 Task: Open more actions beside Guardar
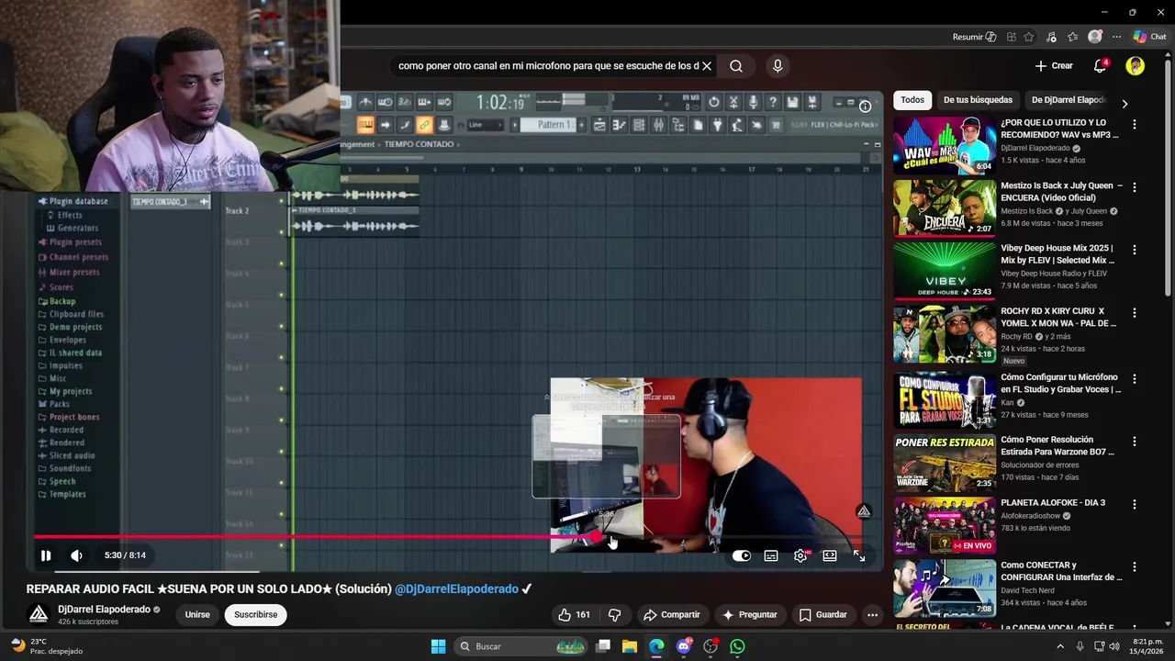coord(872,615)
